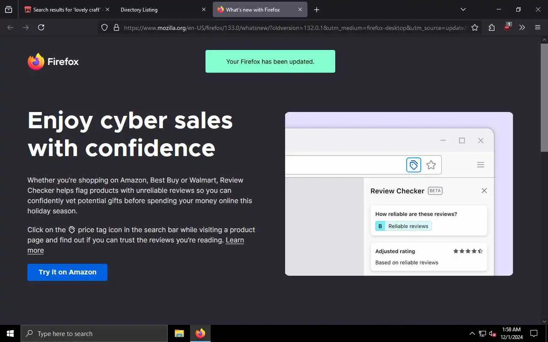Screen dimensions: 548x342
Task: Go forward one page
Action: [26, 27]
